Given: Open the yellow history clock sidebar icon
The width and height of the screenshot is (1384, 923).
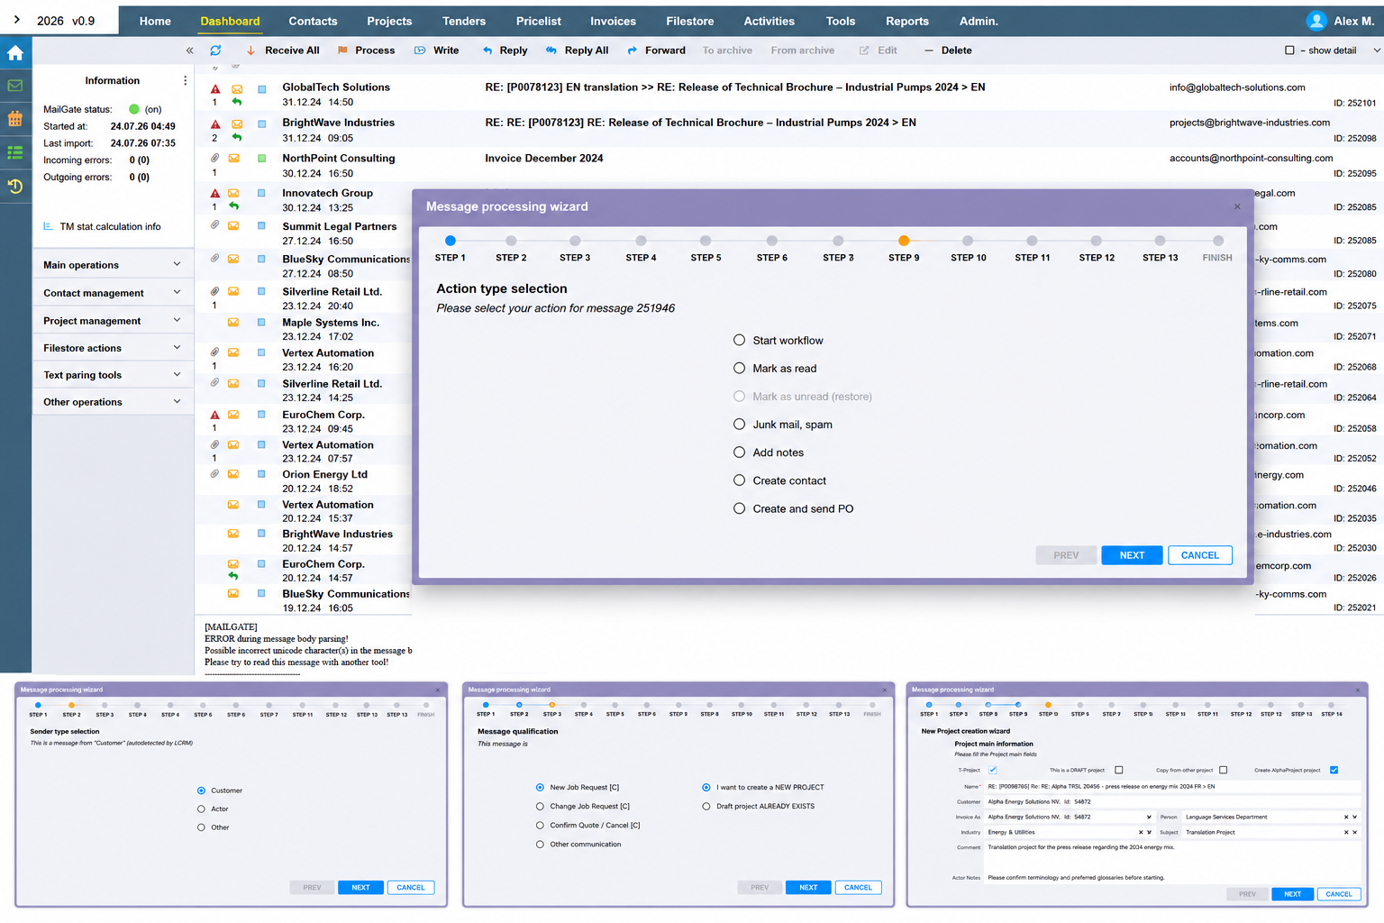Looking at the screenshot, I should (x=15, y=187).
